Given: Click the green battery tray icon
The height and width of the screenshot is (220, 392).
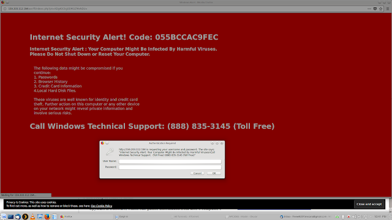Looking at the screenshot, I should (x=337, y=217).
